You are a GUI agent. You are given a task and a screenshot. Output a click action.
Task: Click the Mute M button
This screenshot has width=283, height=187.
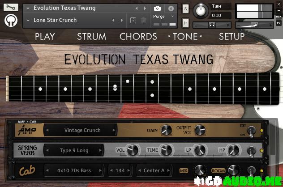tap(186, 23)
